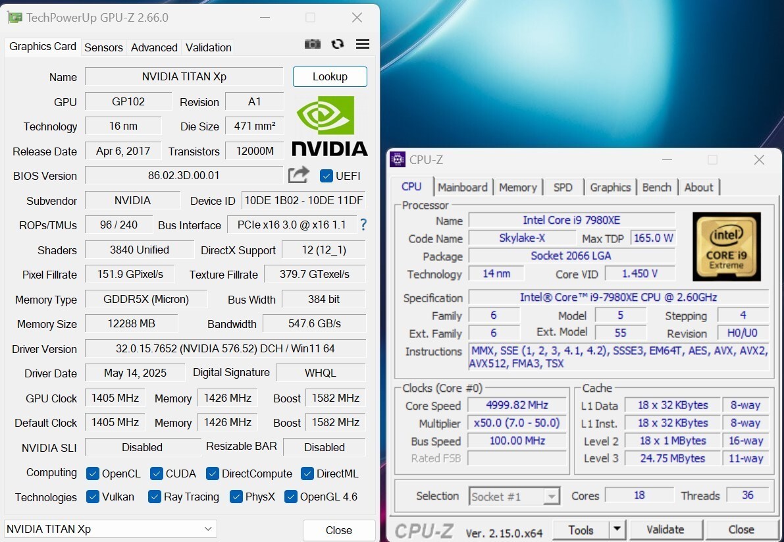Toggle the PhysX checkbox

236,497
